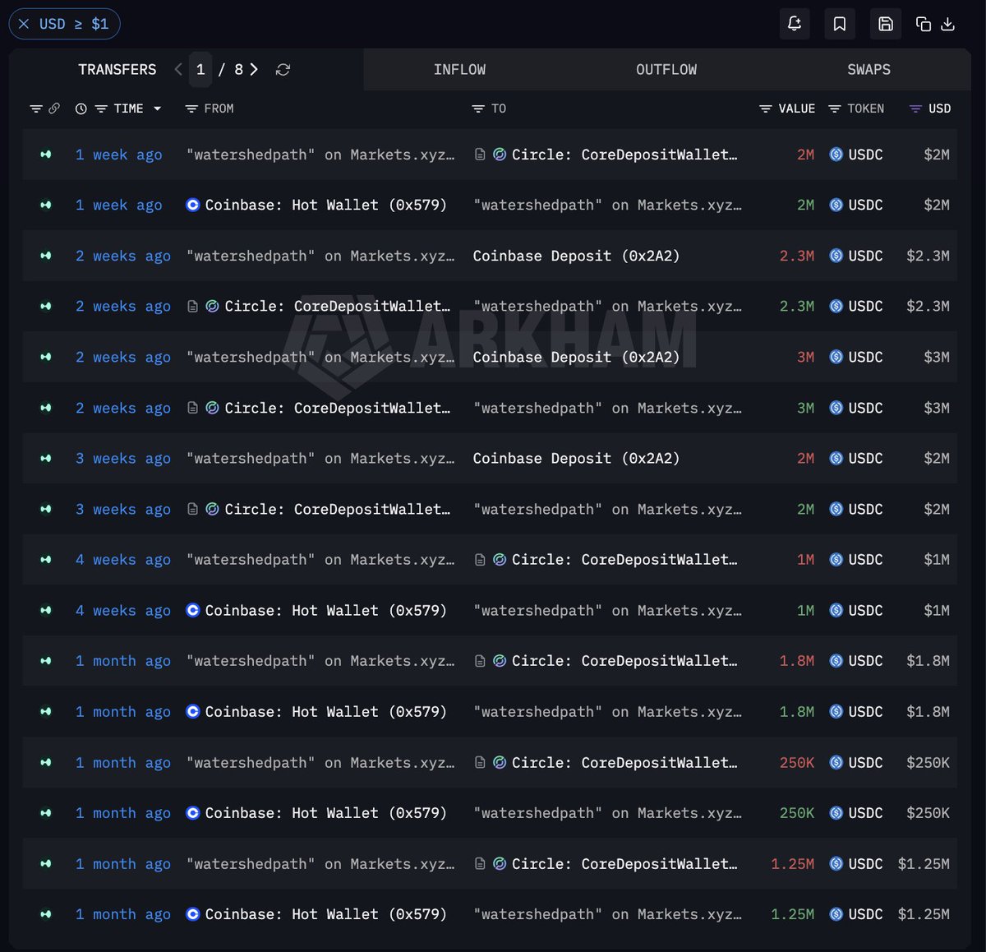Expand the TIME sort dropdown arrow
This screenshot has width=986, height=952.
point(157,109)
